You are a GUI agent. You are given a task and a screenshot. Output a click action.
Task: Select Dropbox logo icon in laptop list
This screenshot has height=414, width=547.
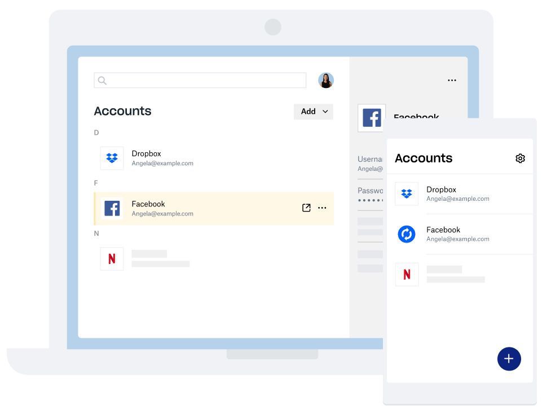coord(112,158)
